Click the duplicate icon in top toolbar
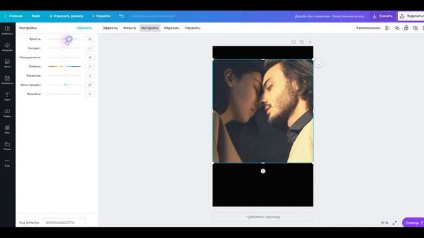 (x=415, y=28)
